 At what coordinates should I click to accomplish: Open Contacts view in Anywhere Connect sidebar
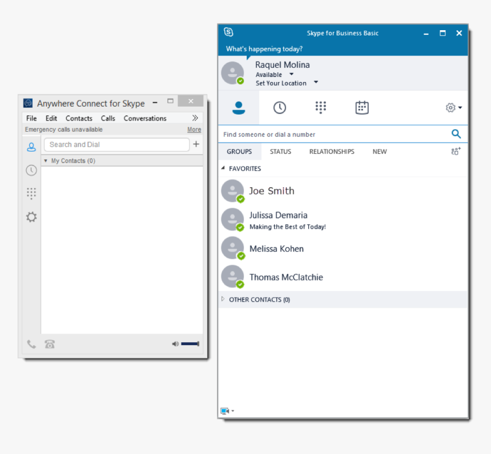[31, 147]
